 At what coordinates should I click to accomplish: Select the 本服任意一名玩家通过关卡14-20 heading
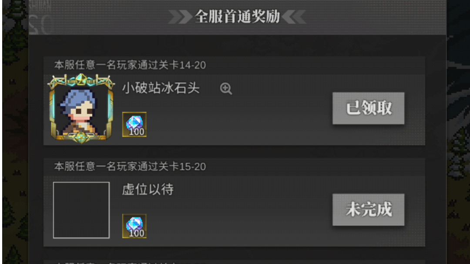click(130, 65)
